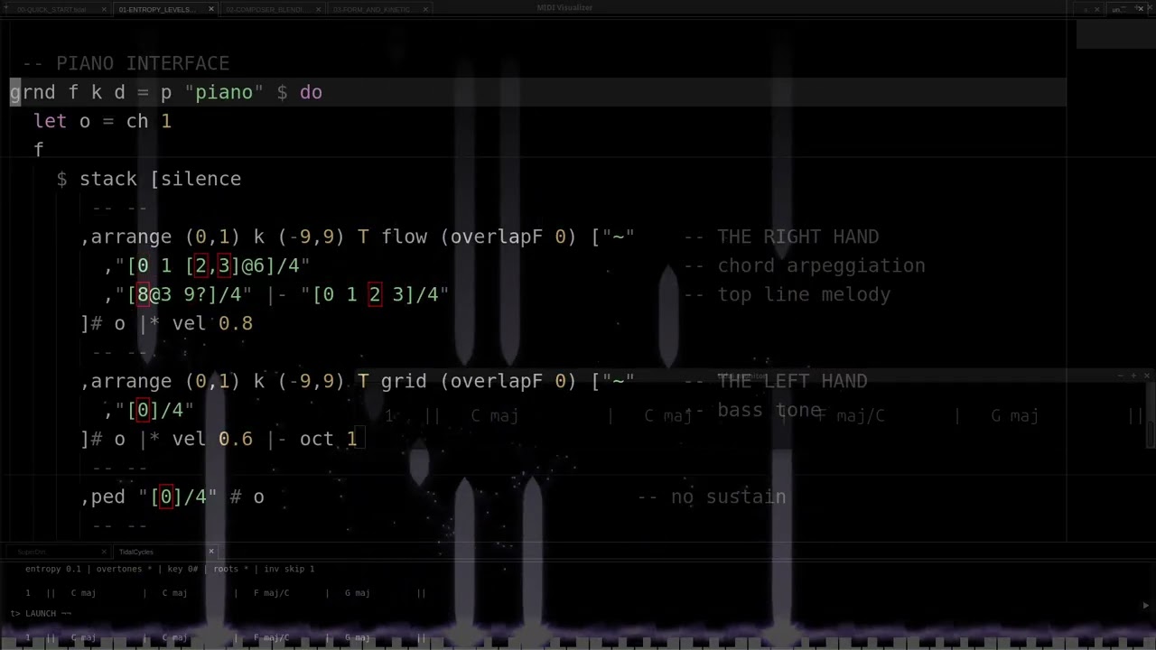Viewport: 1156px width, 650px height.
Task: Close the 00-QUICK_START.tidal tab
Action: tap(104, 9)
